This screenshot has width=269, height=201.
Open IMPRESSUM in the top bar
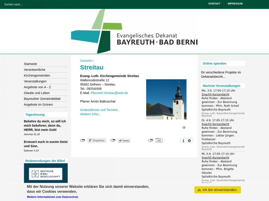pos(235,4)
